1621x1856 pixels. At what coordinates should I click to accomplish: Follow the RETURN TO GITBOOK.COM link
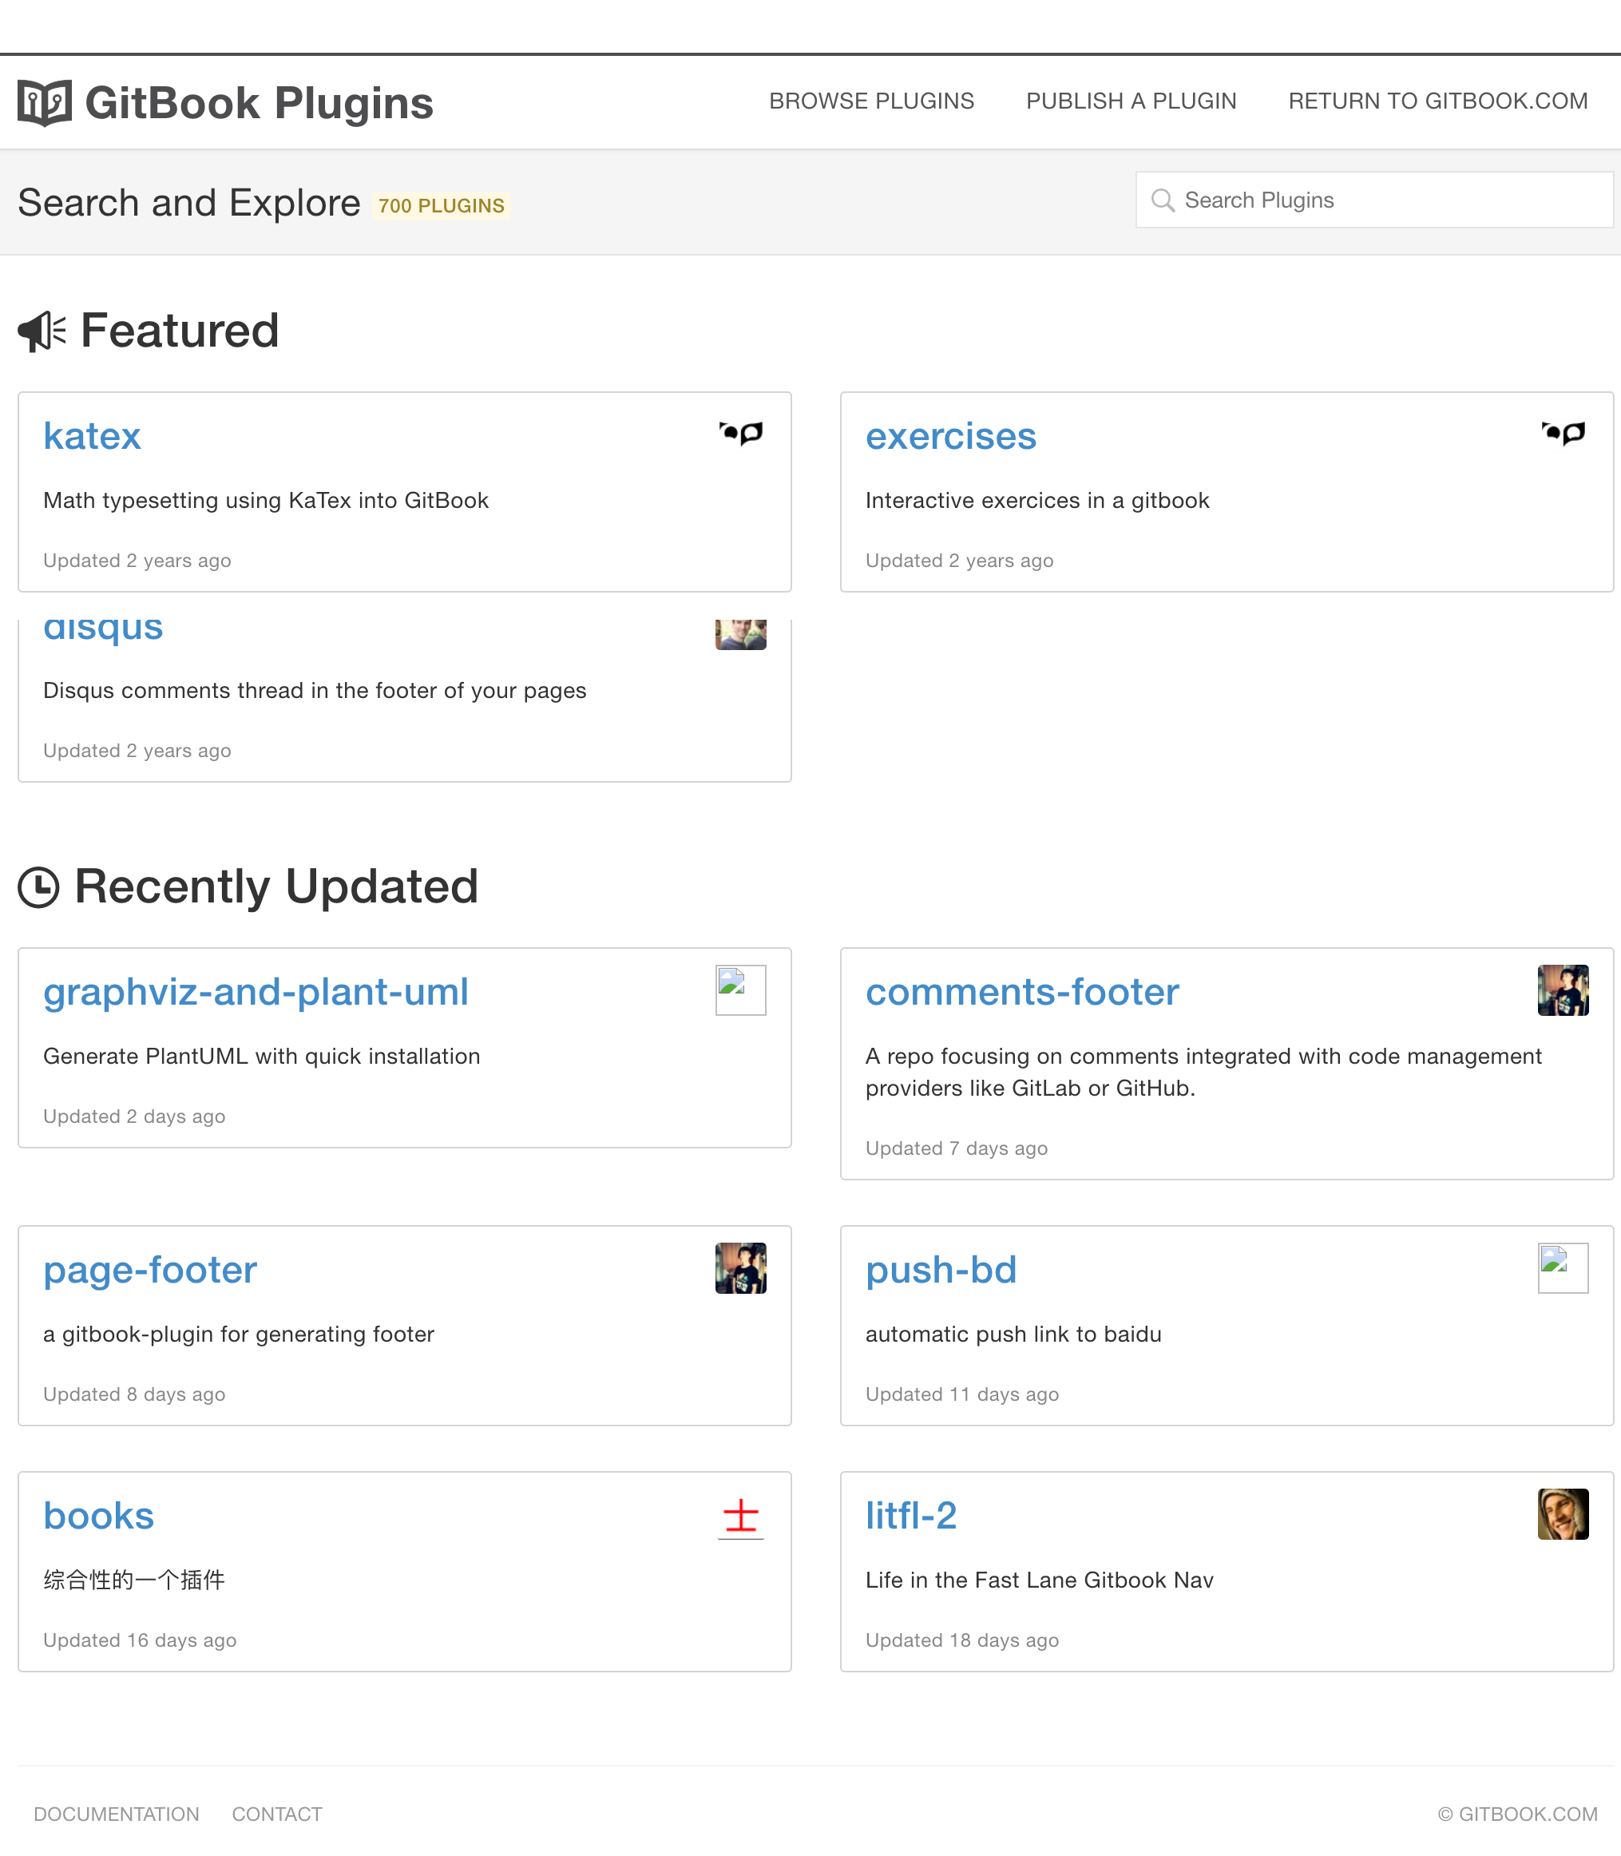click(1437, 101)
